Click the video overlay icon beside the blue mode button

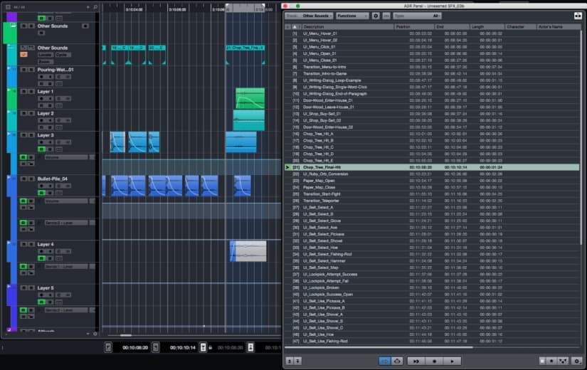(397, 361)
